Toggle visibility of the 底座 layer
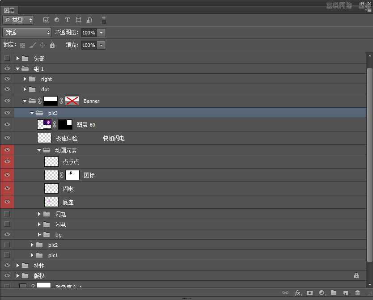 coord(7,202)
